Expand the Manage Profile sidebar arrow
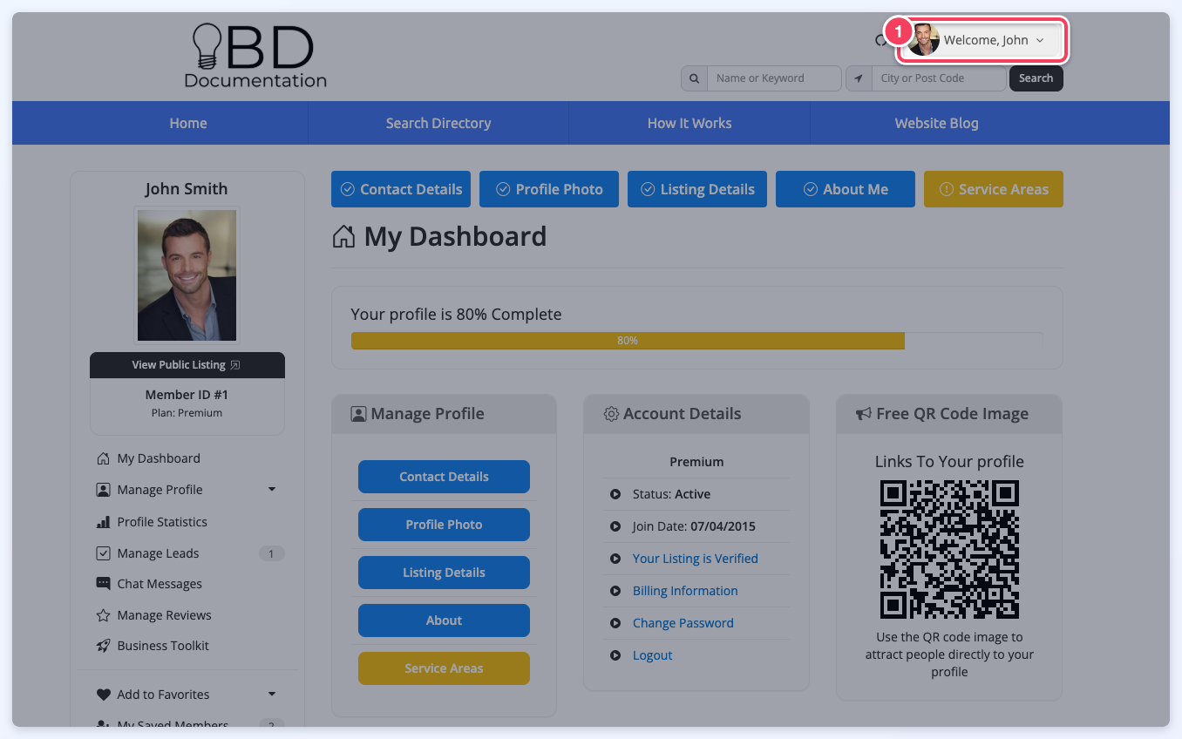The width and height of the screenshot is (1182, 739). coord(272,490)
